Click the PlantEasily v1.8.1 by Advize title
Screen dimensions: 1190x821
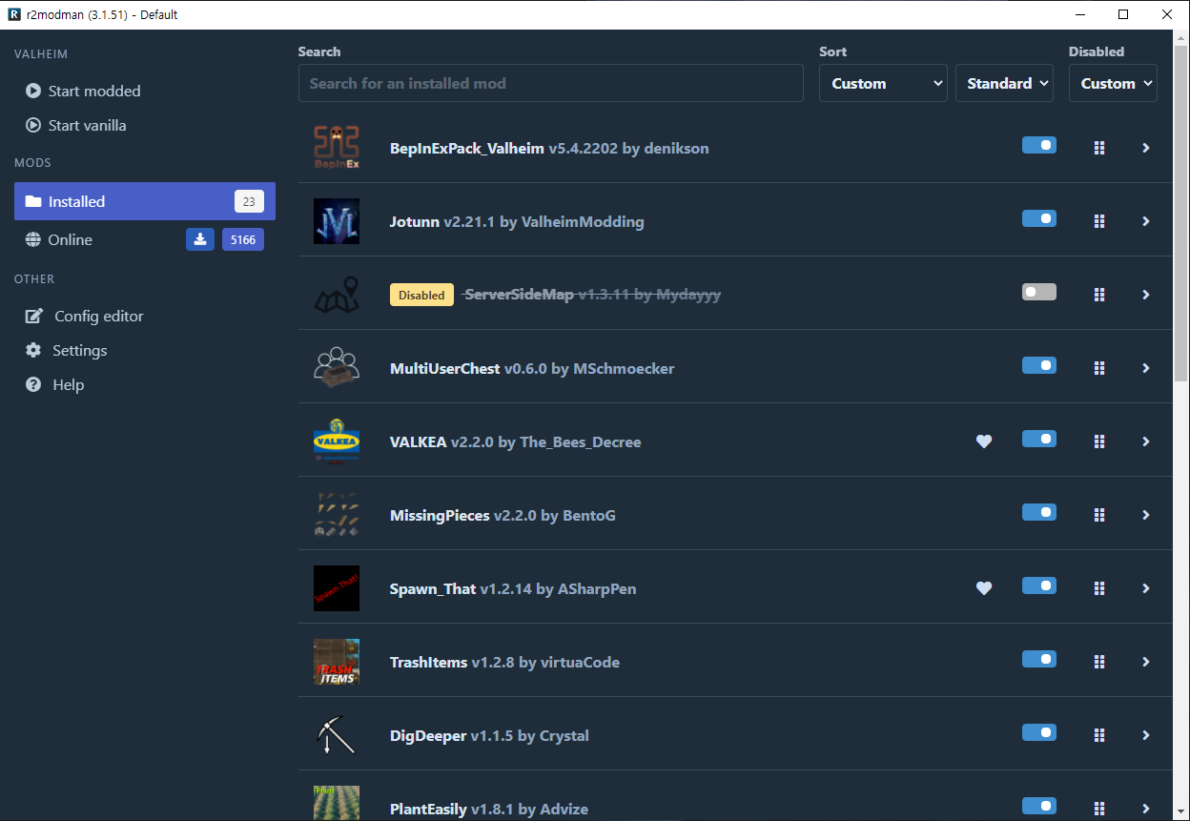(x=489, y=809)
